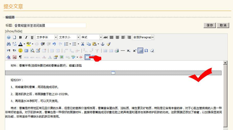Viewport: 233px width, 130px height.
Task: Apply full justify alignment
Action: pyautogui.click(x=112, y=37)
